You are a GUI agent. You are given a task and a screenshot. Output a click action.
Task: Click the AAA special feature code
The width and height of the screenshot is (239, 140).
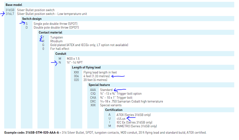pos(93,90)
